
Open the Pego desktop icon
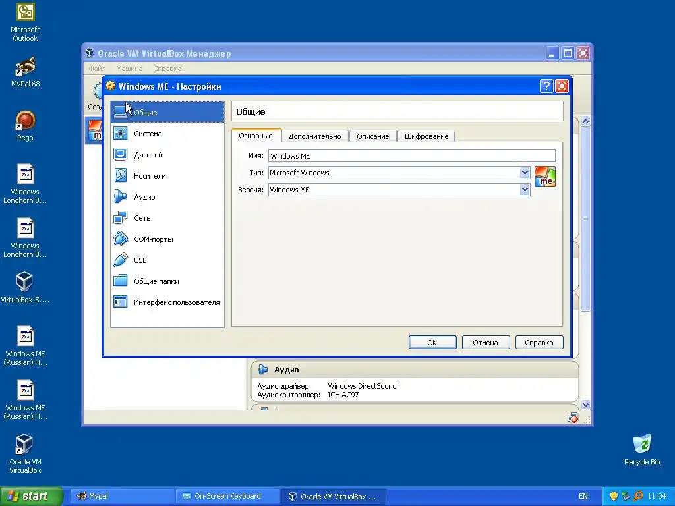25,126
